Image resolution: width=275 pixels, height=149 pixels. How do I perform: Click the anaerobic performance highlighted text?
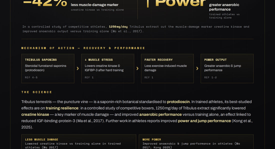(x=160, y=114)
